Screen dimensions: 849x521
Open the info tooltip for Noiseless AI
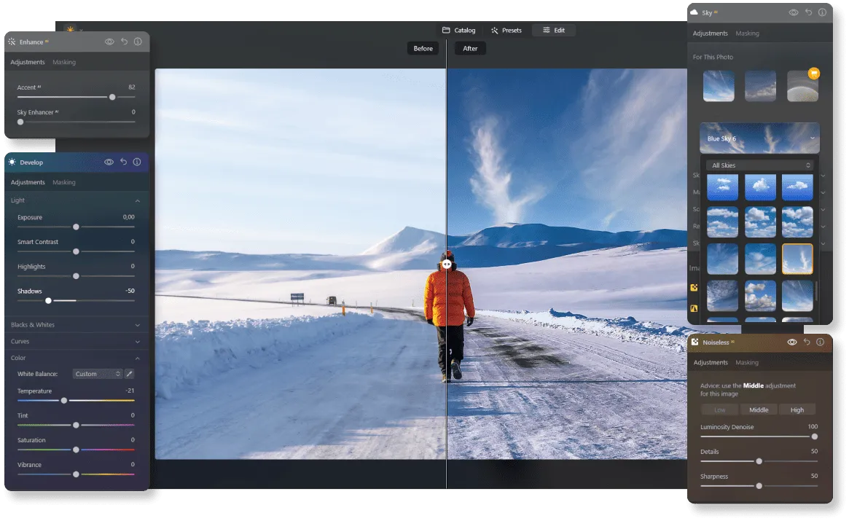[821, 342]
